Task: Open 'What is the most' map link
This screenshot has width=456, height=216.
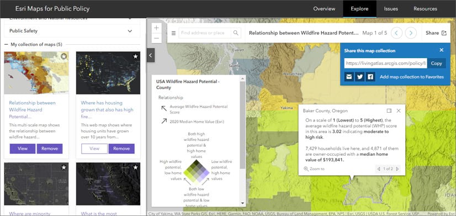Action: point(99,214)
